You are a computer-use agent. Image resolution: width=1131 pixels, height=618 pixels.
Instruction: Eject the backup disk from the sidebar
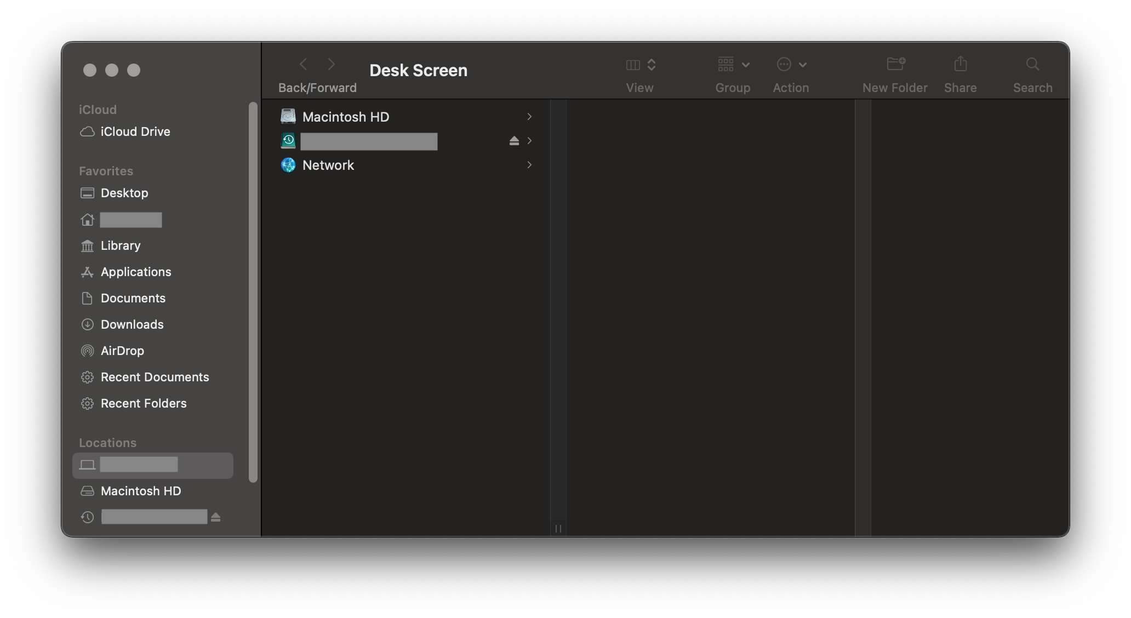pos(216,517)
